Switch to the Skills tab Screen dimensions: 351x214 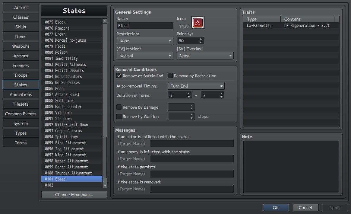pos(21,27)
